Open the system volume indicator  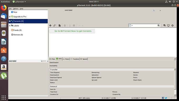(170, 2)
